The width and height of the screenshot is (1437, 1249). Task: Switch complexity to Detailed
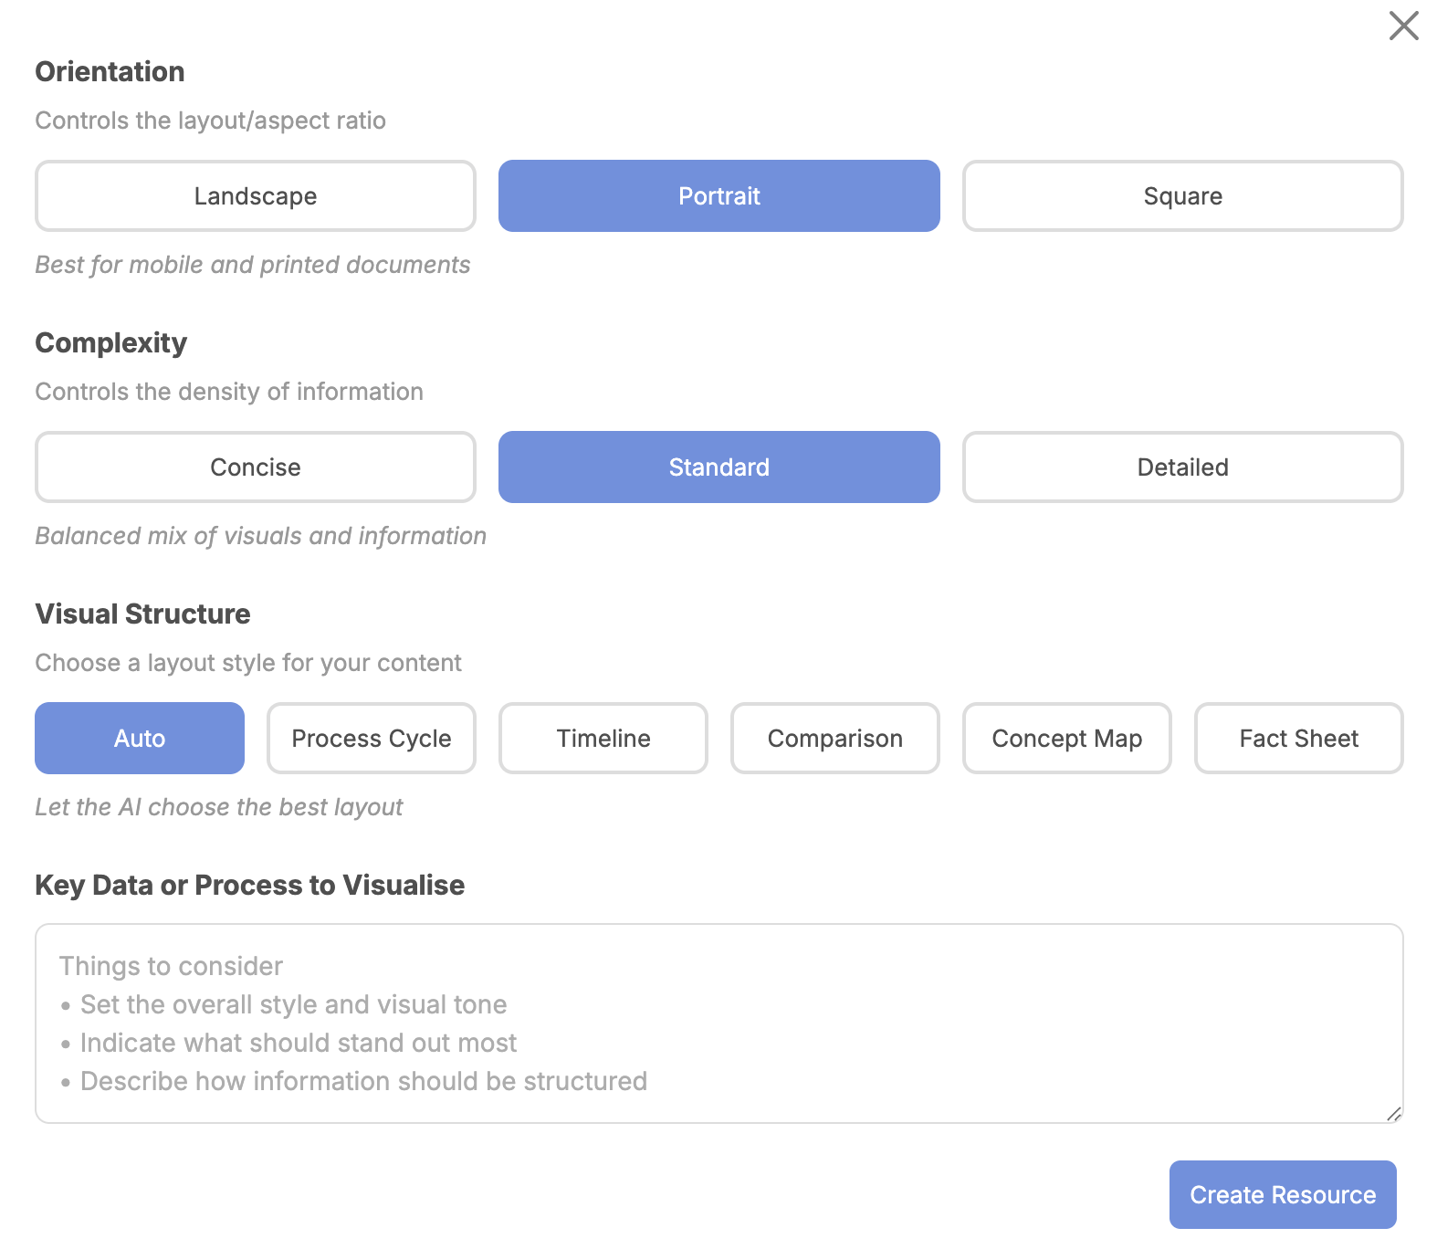pyautogui.click(x=1182, y=467)
